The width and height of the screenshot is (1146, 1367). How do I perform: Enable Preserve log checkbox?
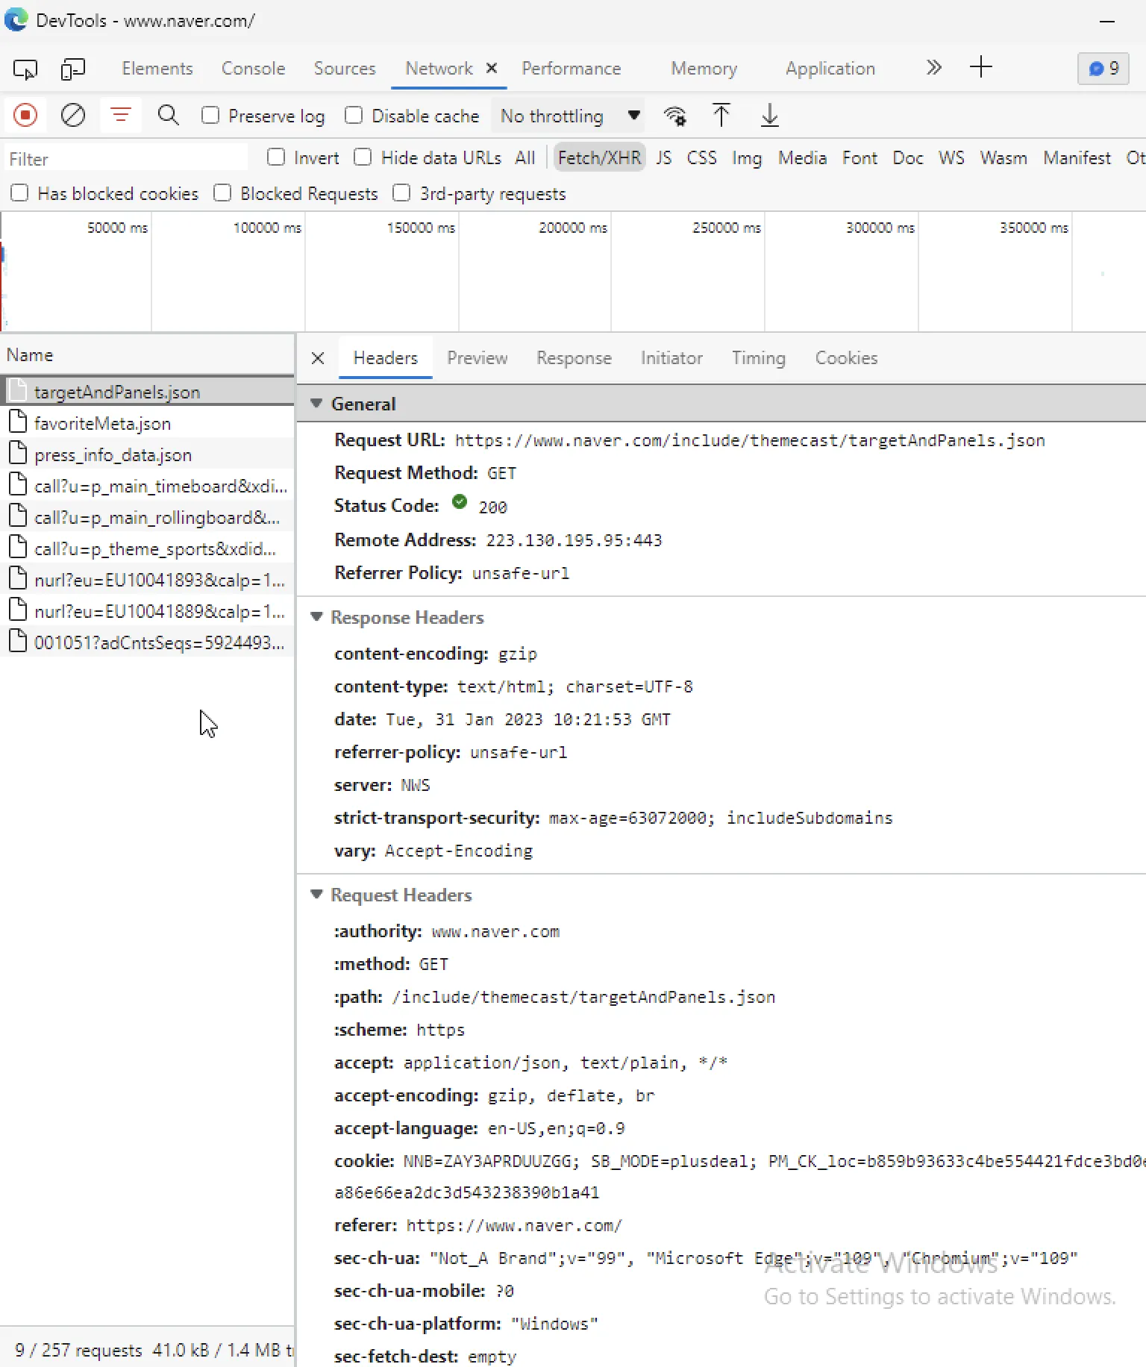pyautogui.click(x=210, y=116)
